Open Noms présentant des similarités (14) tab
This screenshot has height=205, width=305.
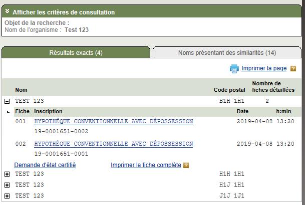(x=227, y=53)
